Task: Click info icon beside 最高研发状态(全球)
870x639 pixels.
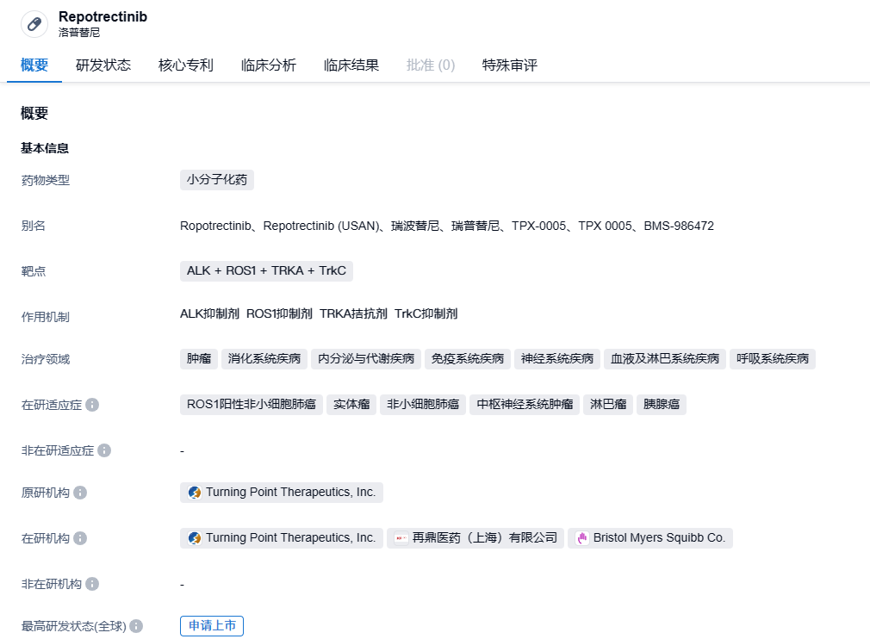Action: click(136, 626)
